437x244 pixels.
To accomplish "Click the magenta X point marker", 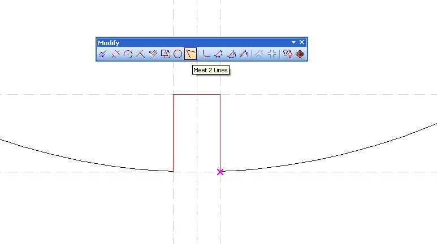I will tap(220, 172).
